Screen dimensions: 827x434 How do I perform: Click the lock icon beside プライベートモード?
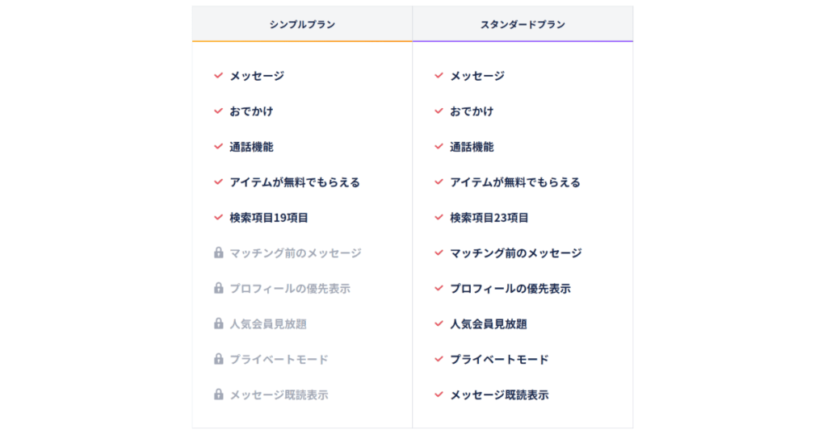pos(218,359)
